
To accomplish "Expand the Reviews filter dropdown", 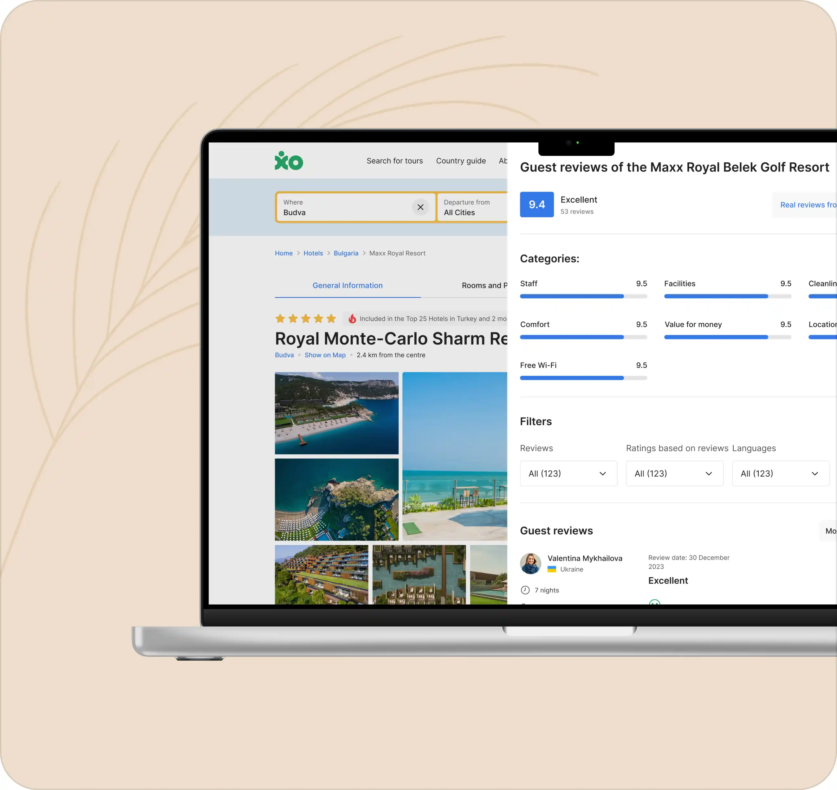I will 568,473.
